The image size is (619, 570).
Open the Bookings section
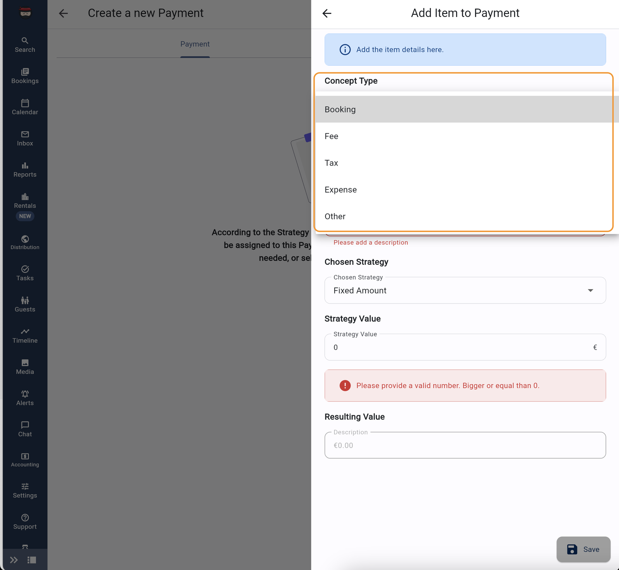(25, 76)
